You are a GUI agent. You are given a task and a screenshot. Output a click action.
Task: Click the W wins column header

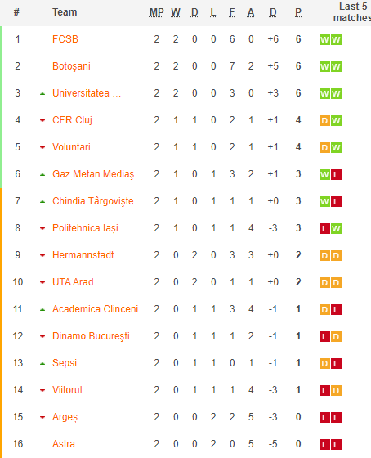tap(176, 12)
